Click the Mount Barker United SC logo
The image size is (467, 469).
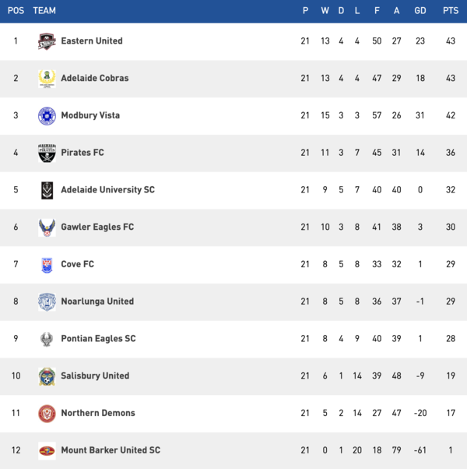(x=47, y=450)
